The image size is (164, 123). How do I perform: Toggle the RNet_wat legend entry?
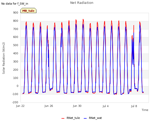[93, 118]
